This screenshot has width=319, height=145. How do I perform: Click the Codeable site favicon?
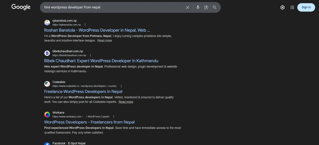point(47,84)
